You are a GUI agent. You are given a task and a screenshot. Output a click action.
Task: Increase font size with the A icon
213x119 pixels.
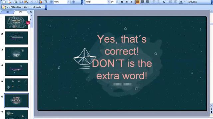point(164,2)
